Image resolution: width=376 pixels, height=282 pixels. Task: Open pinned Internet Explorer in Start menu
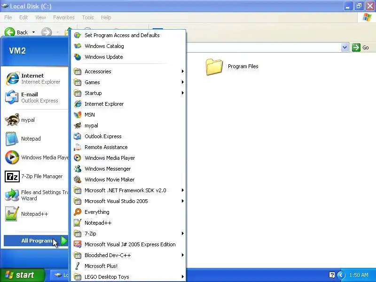tap(36, 78)
